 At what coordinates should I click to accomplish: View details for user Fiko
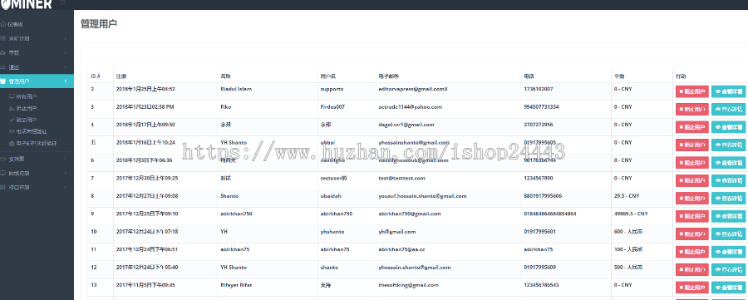(728, 109)
